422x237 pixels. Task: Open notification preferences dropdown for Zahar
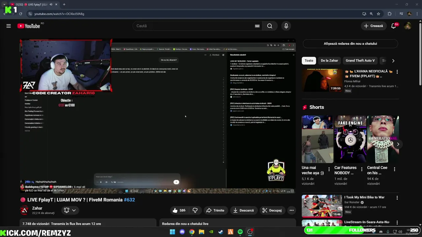(x=70, y=210)
